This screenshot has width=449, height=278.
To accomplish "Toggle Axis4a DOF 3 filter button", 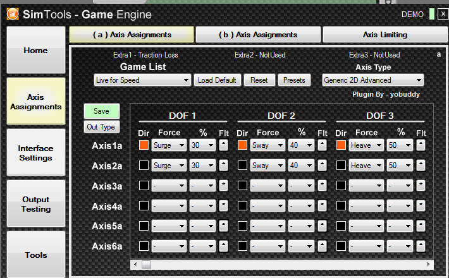I will coord(421,205).
